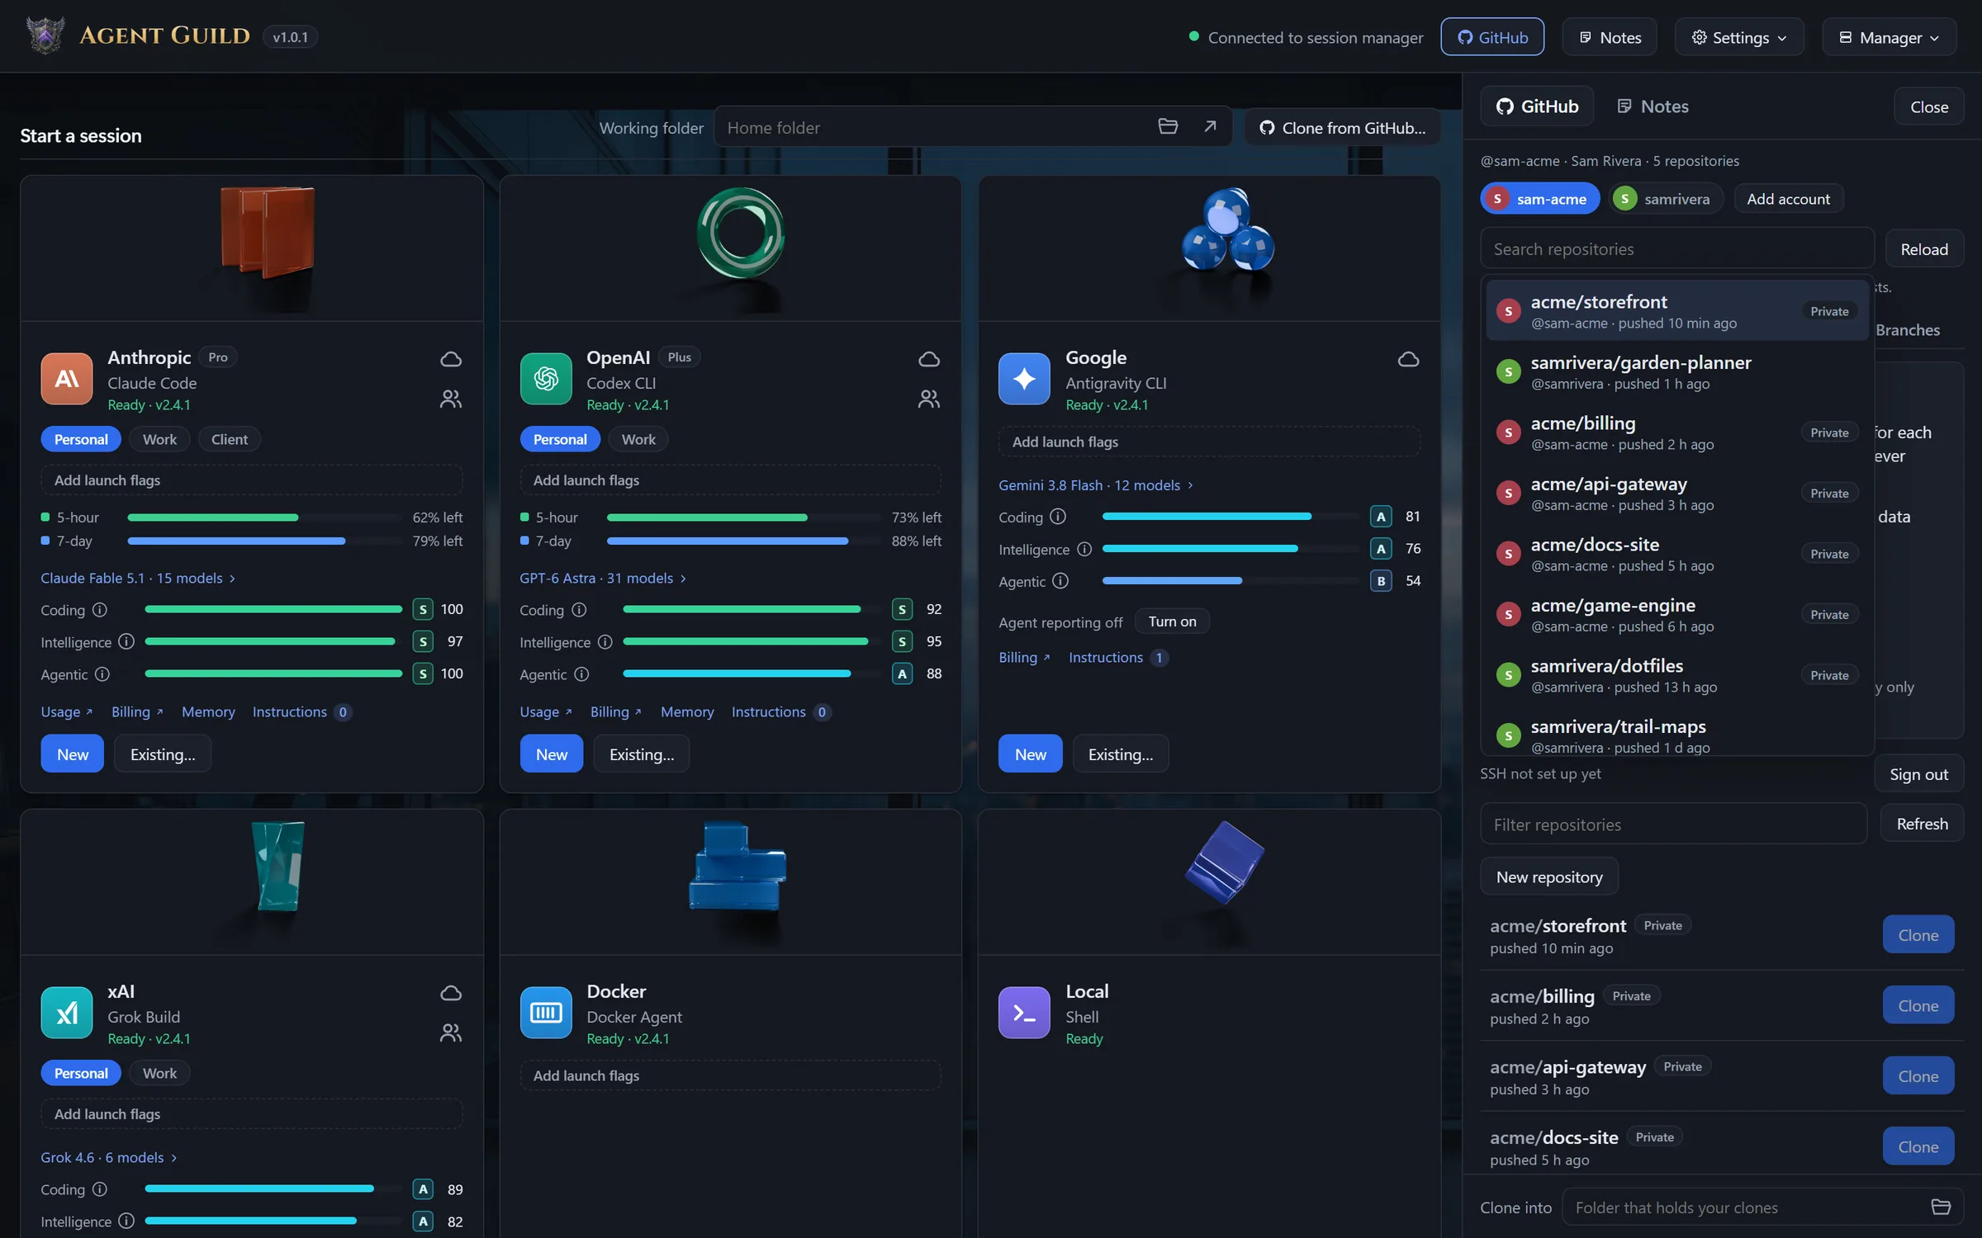Screen dimensions: 1982x1238
Task: Click the folder icon in Clone into field
Action: point(1941,1207)
